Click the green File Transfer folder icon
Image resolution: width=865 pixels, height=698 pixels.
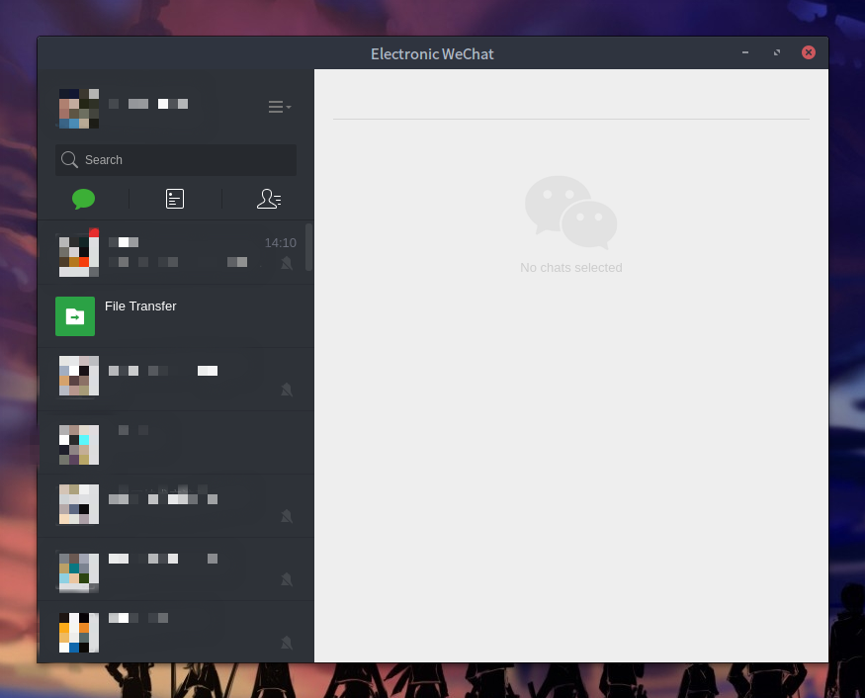pos(75,316)
